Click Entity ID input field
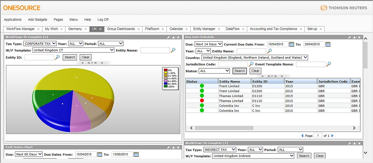This screenshot has width=373, height=163. coord(39,57)
